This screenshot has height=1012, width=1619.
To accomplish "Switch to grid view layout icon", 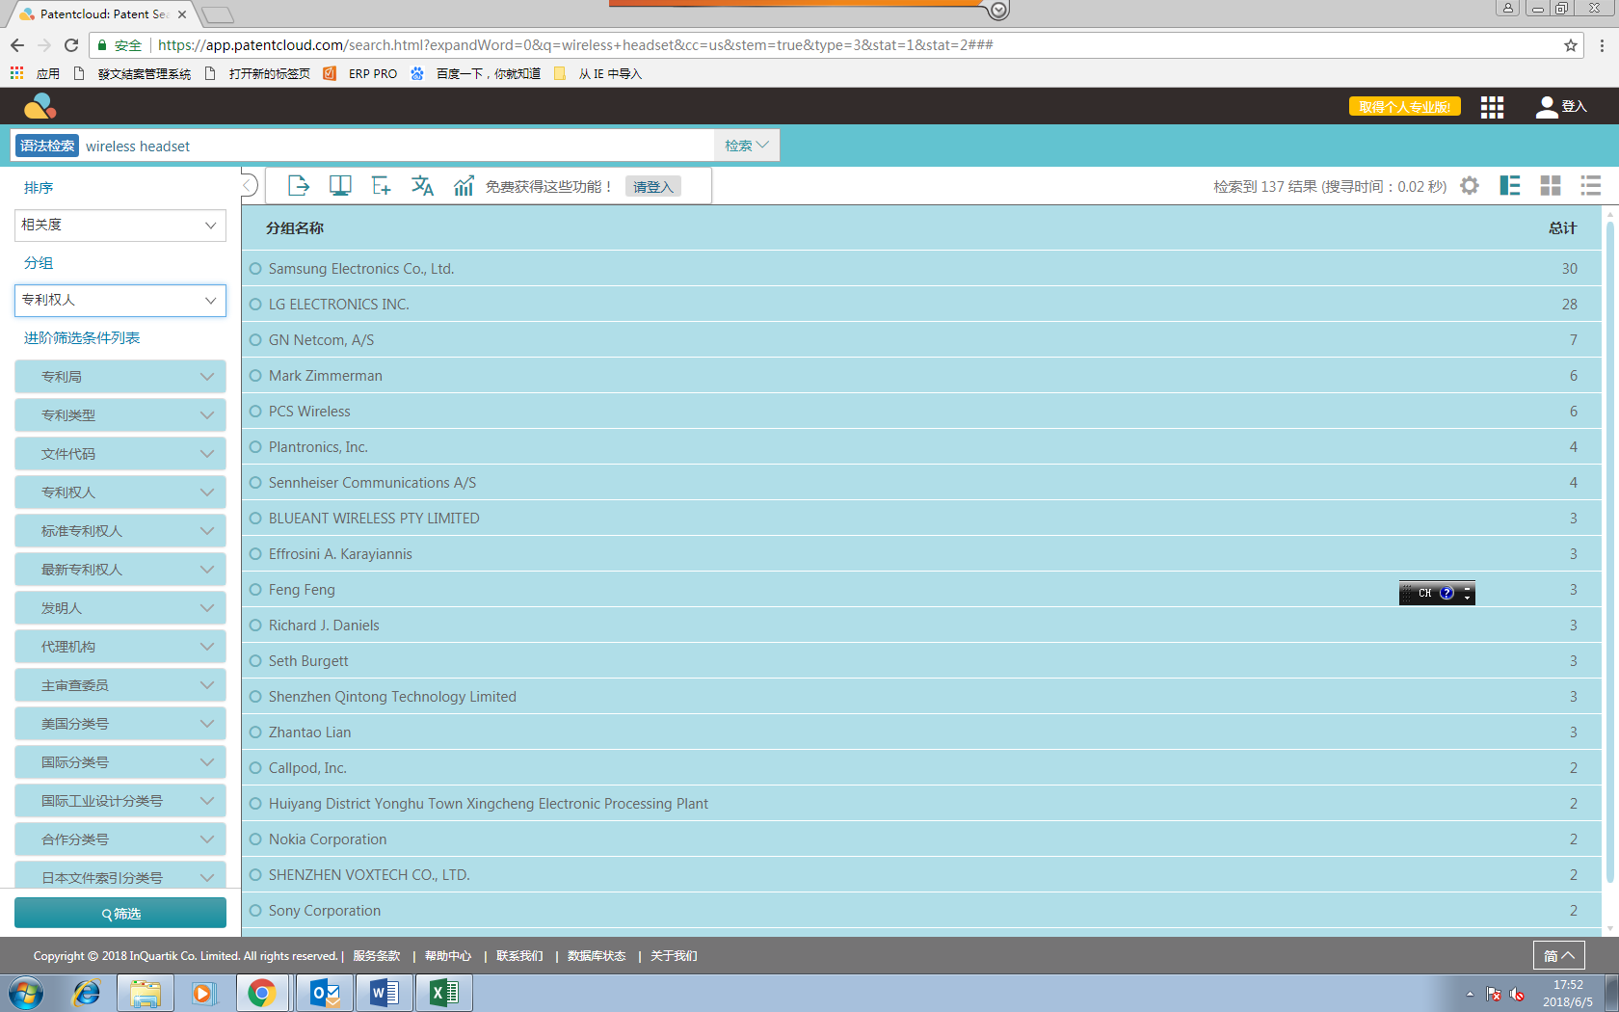I will [1550, 186].
